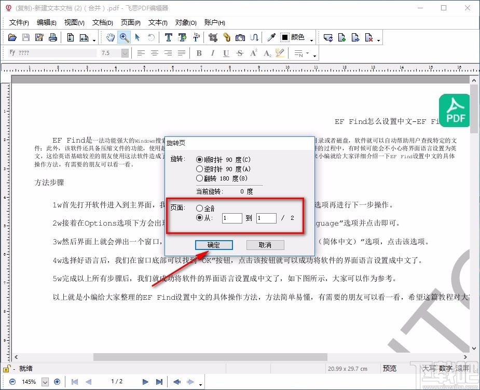Click the delete page red X icon
Viewport: 480px width, 390px height.
click(x=369, y=38)
